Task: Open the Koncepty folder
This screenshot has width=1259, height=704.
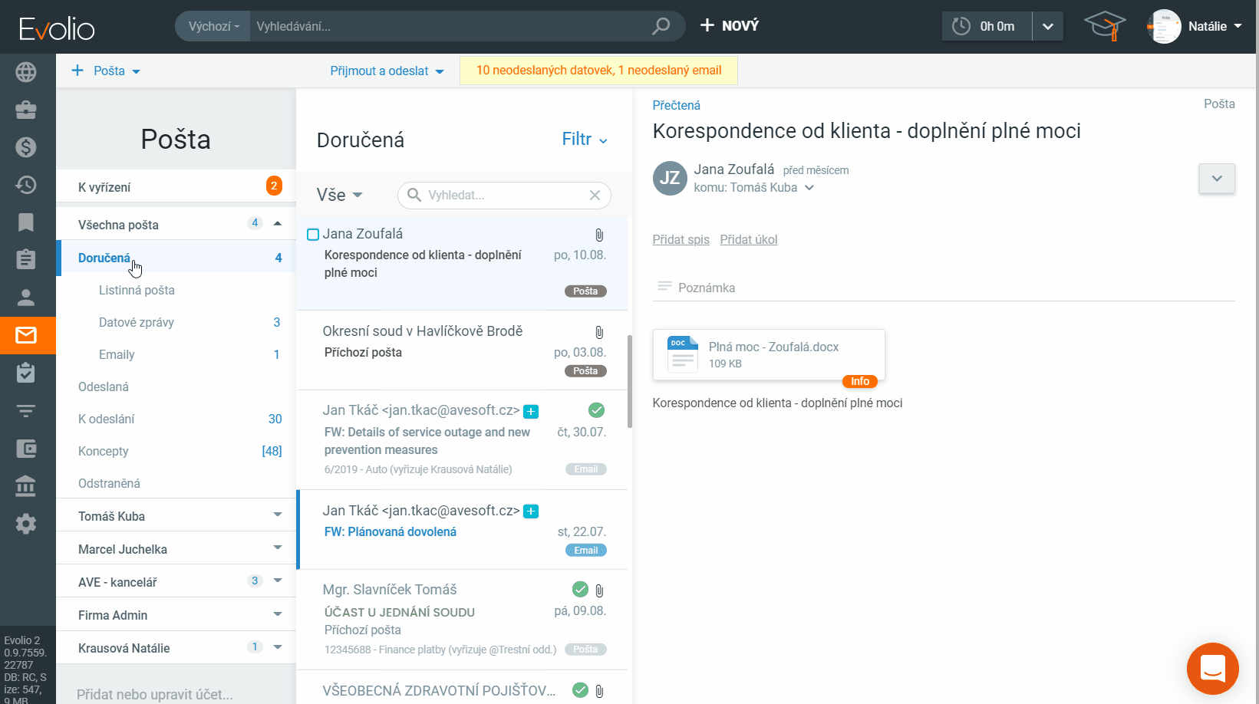Action: pos(104,451)
